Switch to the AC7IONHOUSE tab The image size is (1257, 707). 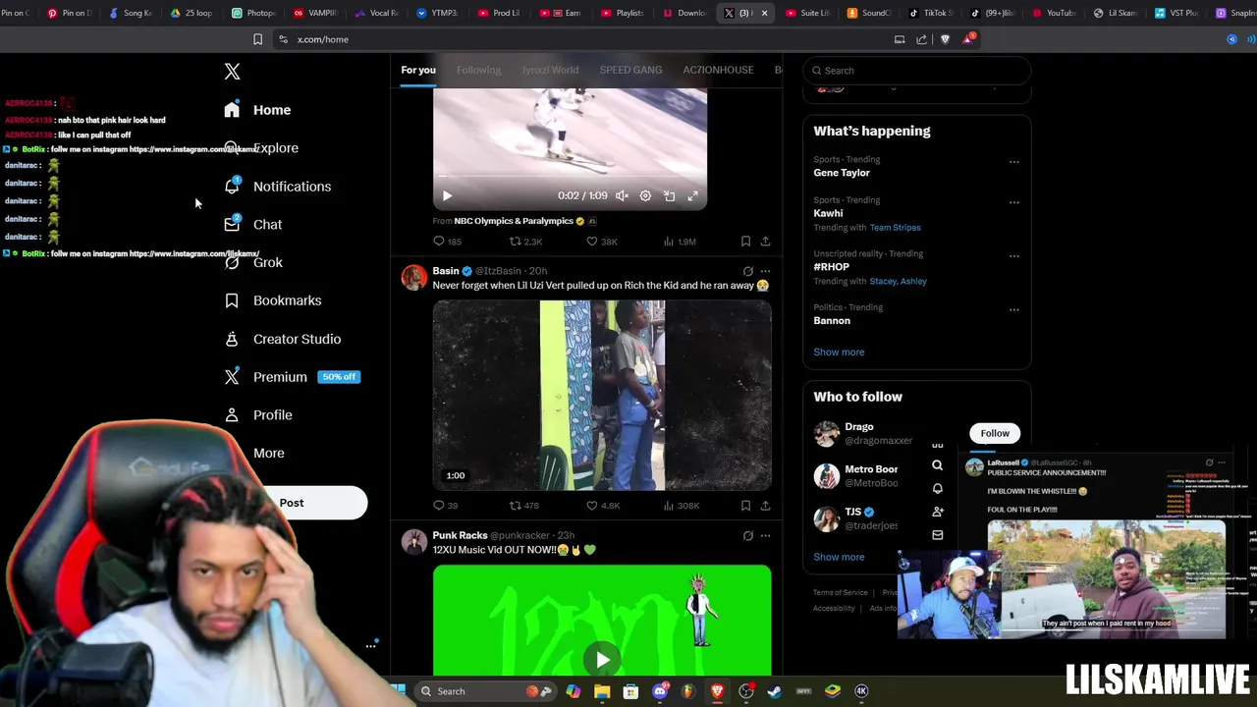(718, 70)
